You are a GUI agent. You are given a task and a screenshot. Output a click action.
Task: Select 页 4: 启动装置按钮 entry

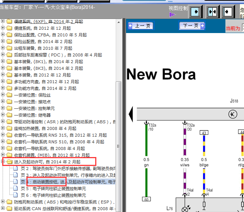point(68,182)
